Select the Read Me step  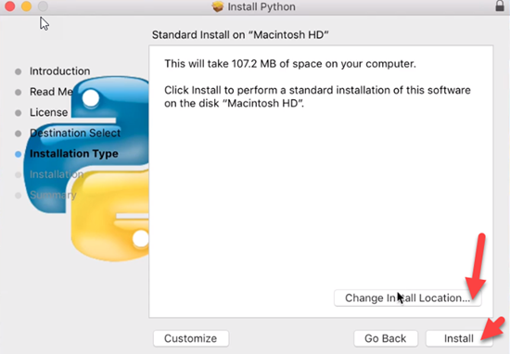51,92
